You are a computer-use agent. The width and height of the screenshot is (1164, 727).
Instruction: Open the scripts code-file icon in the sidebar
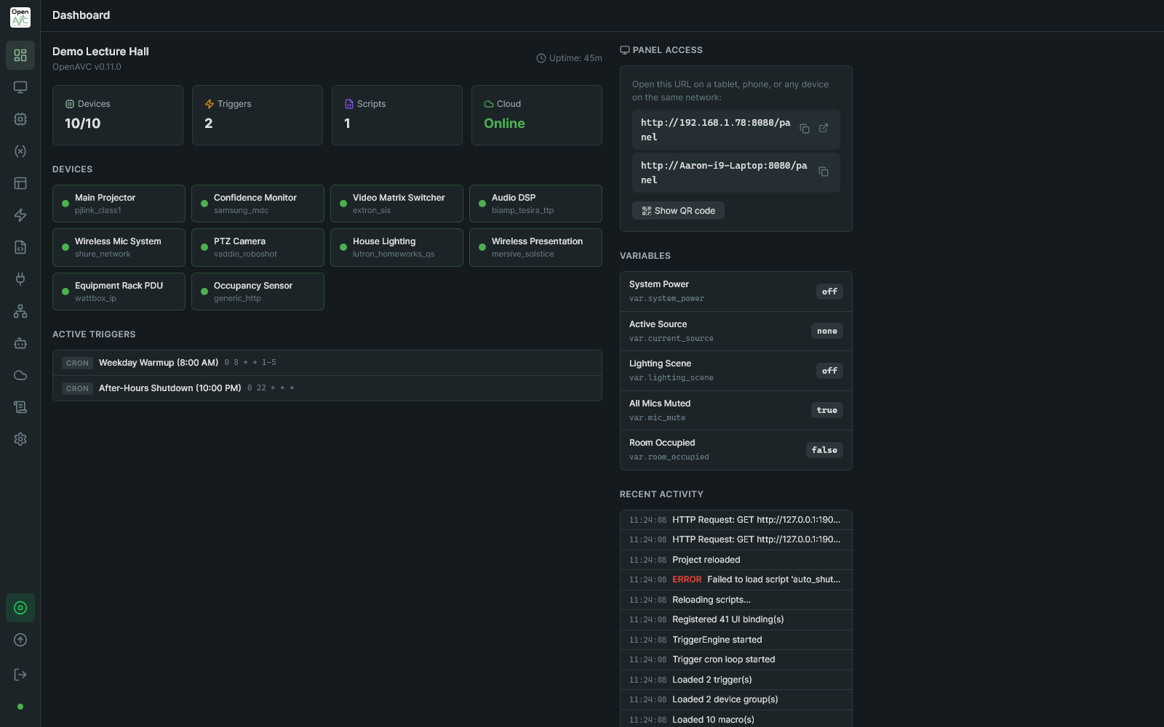[x=20, y=247]
